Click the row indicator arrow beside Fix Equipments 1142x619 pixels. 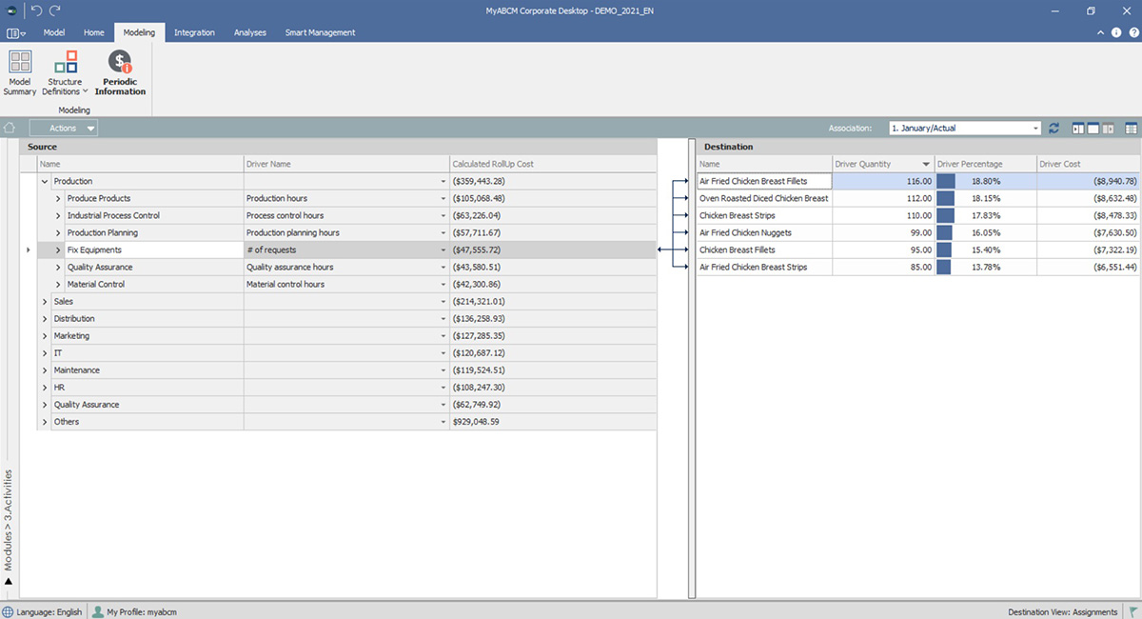28,250
